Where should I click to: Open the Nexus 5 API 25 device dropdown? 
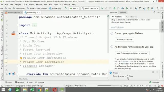point(90,8)
